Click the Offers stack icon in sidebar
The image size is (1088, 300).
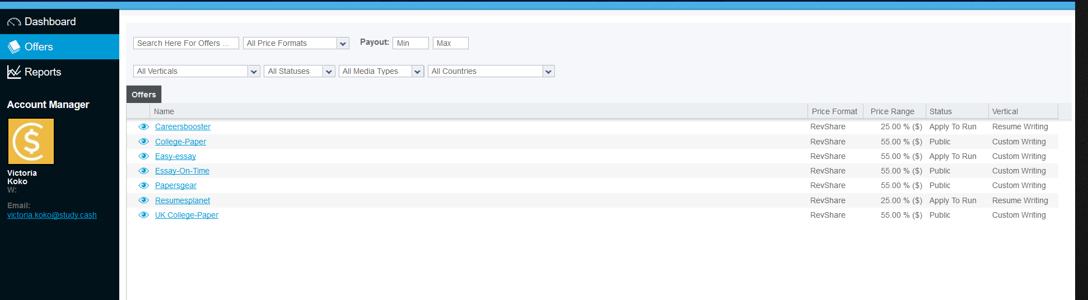(x=14, y=47)
